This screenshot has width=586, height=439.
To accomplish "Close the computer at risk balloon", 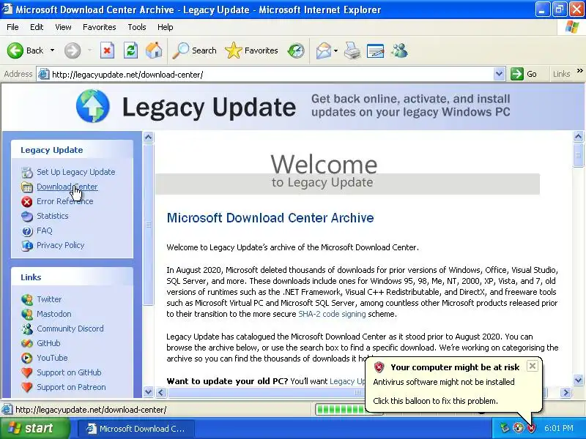I will 533,366.
